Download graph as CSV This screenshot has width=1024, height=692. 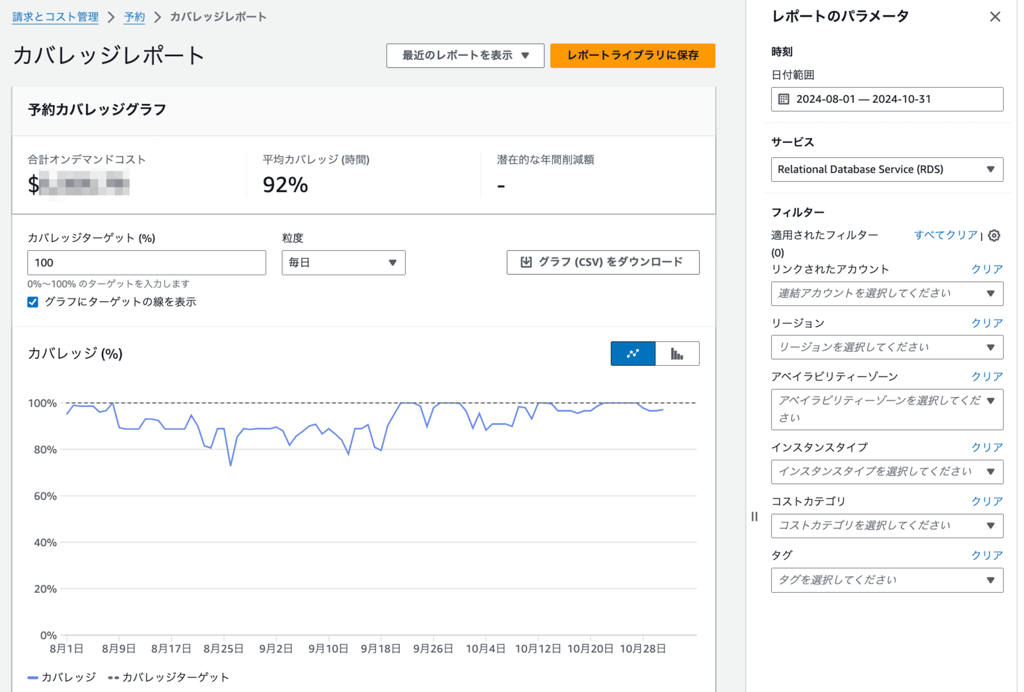[603, 262]
